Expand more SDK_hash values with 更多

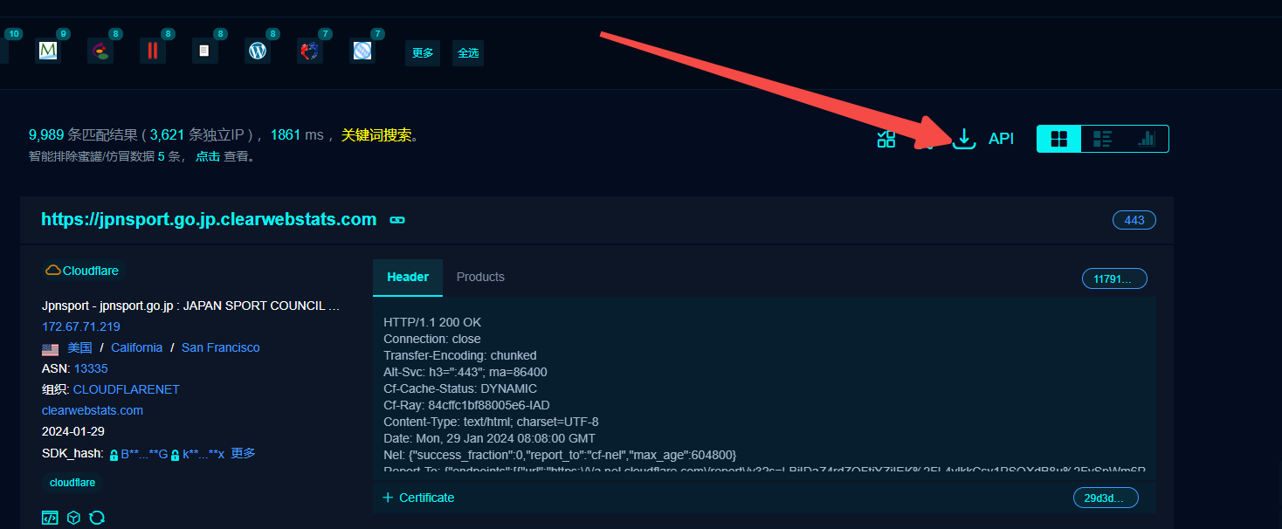click(243, 454)
